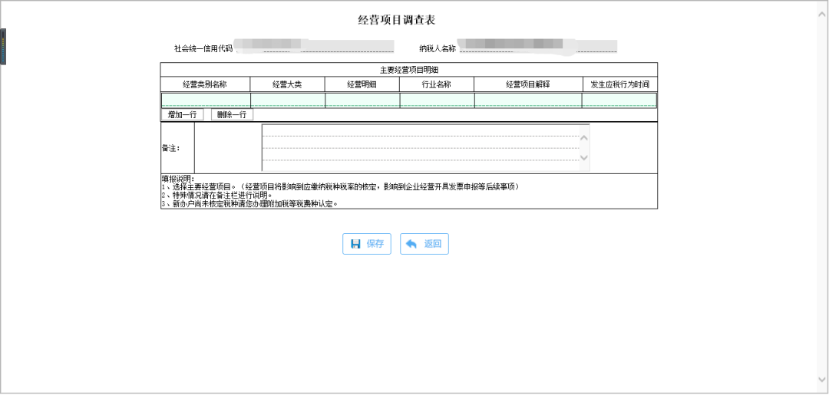Image resolution: width=829 pixels, height=395 pixels.
Task: Select the 行业名称 input cell
Action: click(438, 100)
